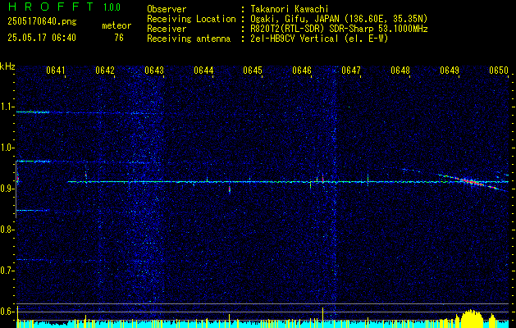Click the 1.1 frequency axis label

pos(7,107)
